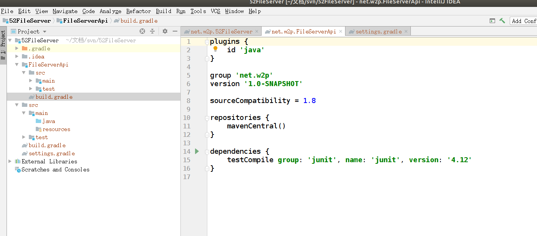Collapse the FileServerApi node

click(17, 65)
